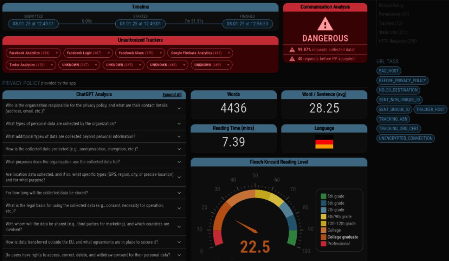Screen dimensions: 449x261
Task: Click the FINISHED timestamp on the timeline
Action: pos(247,24)
